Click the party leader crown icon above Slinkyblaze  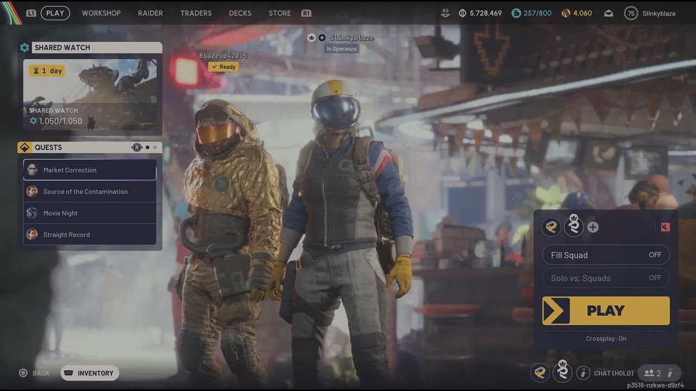(312, 37)
